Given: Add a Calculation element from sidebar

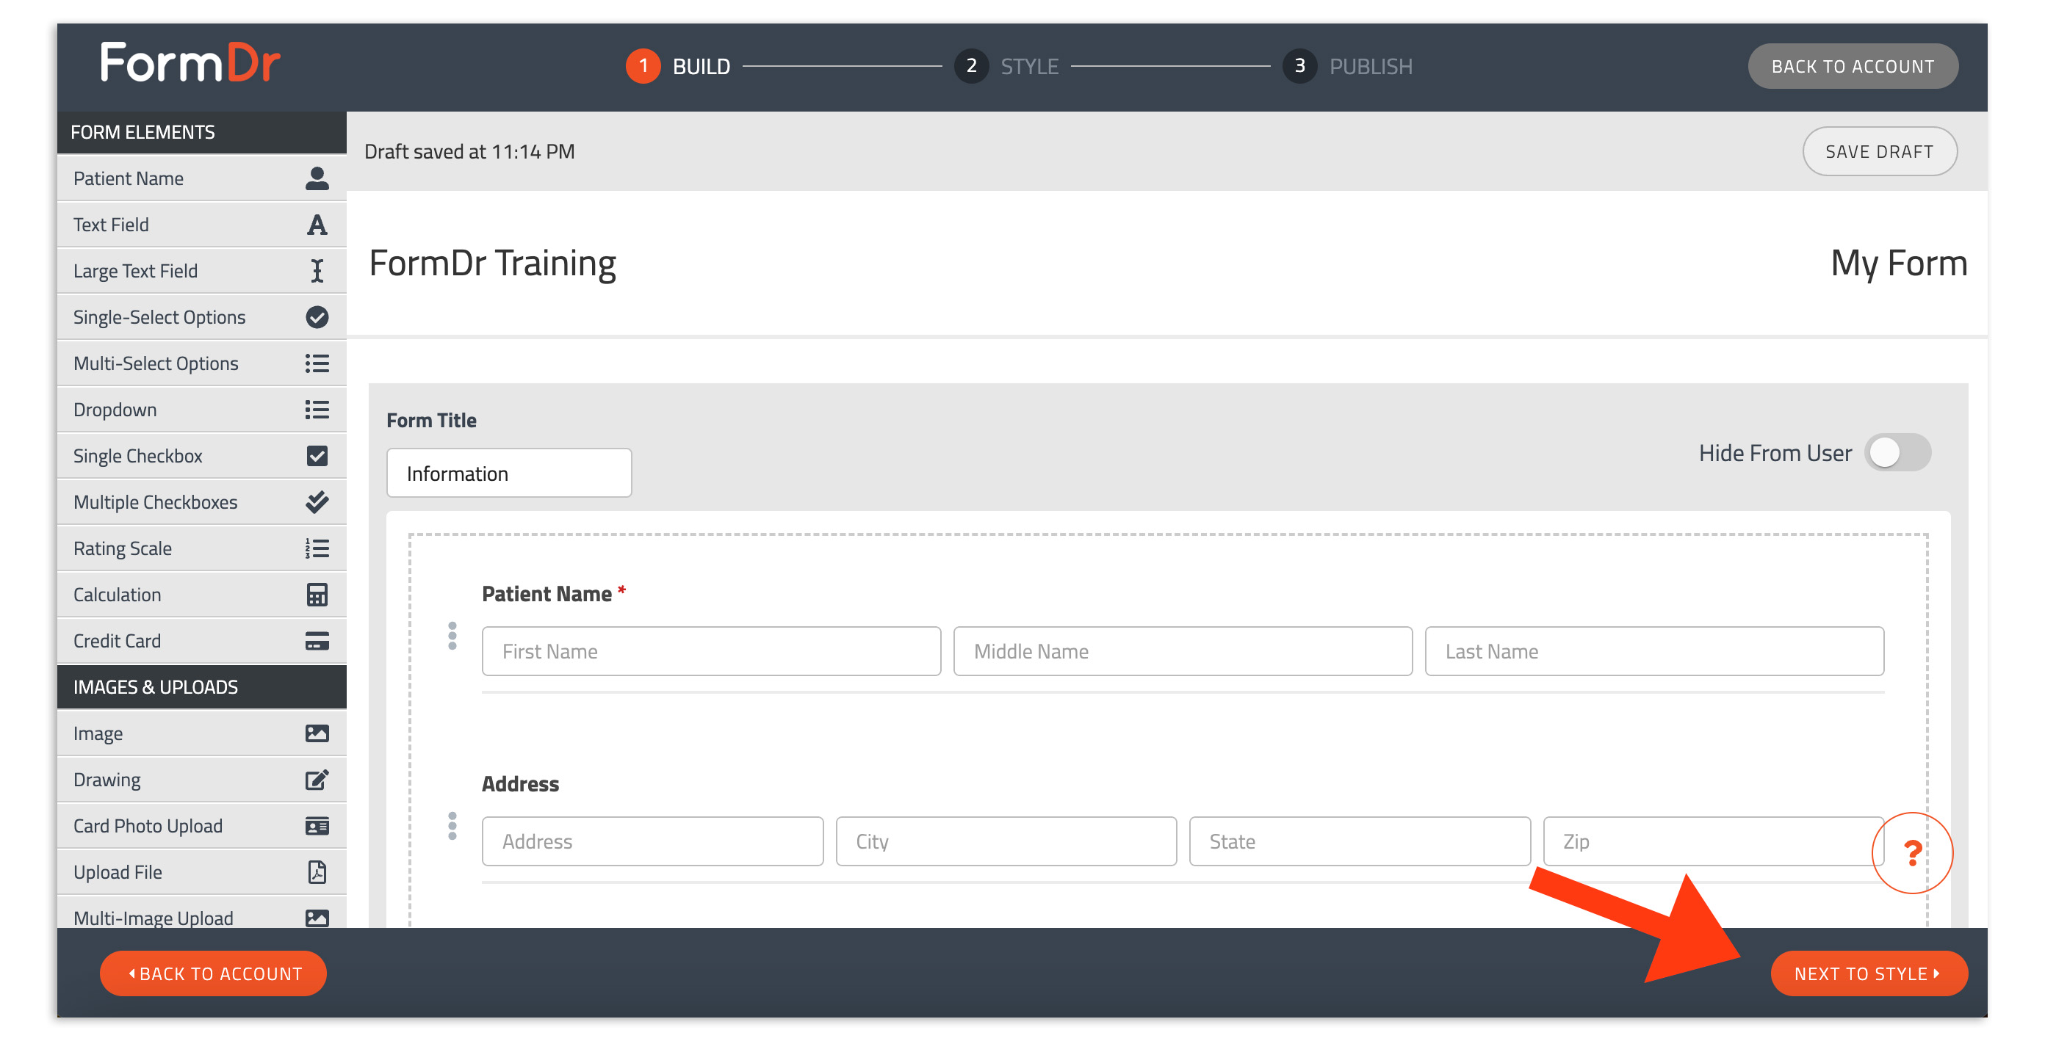Looking at the screenshot, I should 202,595.
